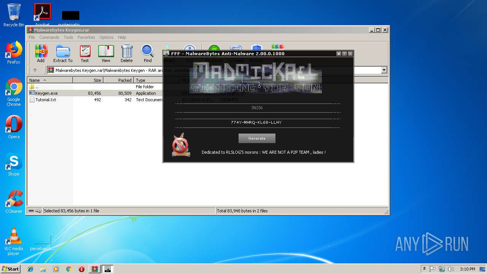Screen dimensions: 487x274
Task: Switch to keygen taskbar button
Action: (x=108, y=269)
